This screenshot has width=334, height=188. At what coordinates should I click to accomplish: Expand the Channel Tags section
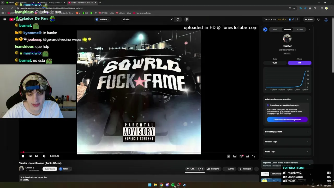pyautogui.click(x=287, y=142)
